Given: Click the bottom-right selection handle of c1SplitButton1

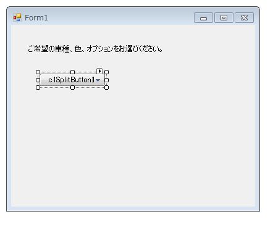Looking at the screenshot, I should (x=106, y=88).
